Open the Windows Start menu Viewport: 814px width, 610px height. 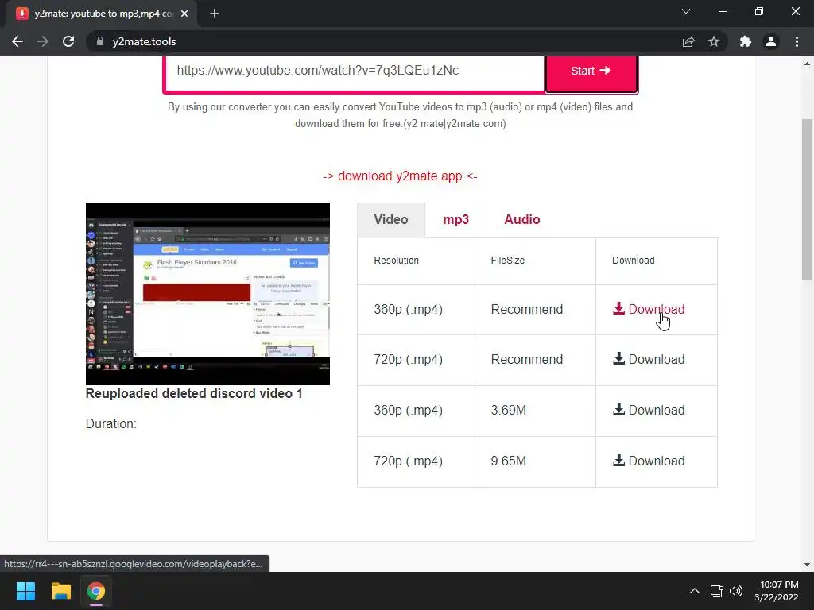25,591
